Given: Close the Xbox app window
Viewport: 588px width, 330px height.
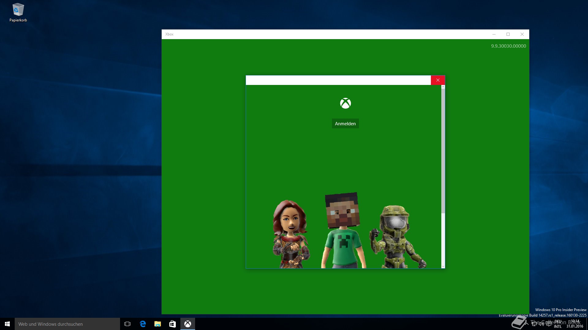Looking at the screenshot, I should pos(522,34).
